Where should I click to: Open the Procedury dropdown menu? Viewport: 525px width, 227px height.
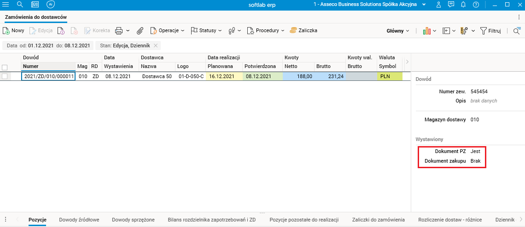(x=266, y=30)
